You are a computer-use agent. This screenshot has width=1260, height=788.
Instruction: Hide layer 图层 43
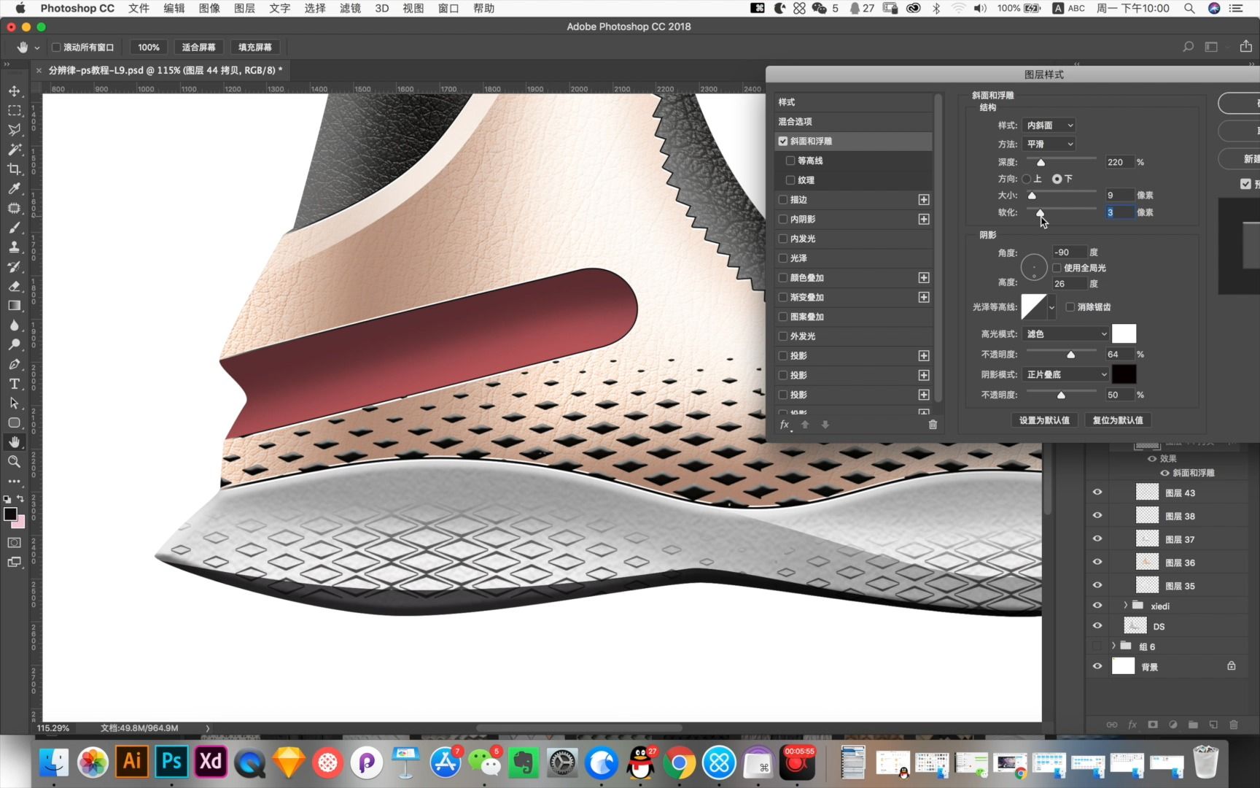coord(1097,492)
